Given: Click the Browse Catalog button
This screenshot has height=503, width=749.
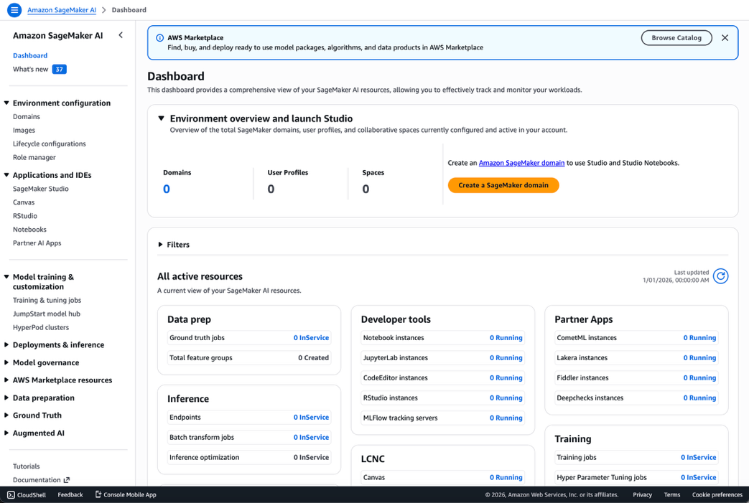Looking at the screenshot, I should (676, 38).
